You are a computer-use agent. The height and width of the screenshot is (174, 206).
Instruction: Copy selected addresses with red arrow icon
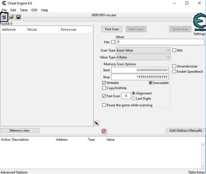pyautogui.click(x=97, y=123)
